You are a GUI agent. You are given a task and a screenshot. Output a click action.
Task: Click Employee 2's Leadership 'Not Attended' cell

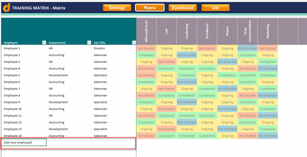tap(187, 55)
